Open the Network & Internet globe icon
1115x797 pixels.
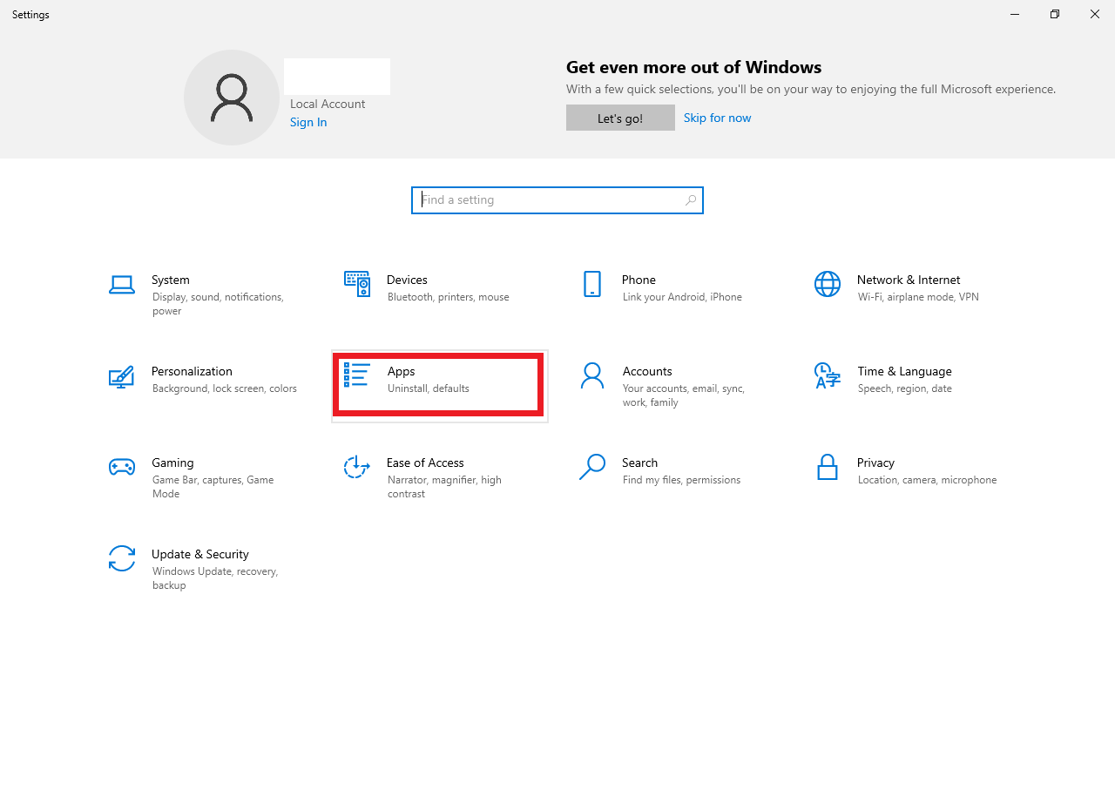828,284
